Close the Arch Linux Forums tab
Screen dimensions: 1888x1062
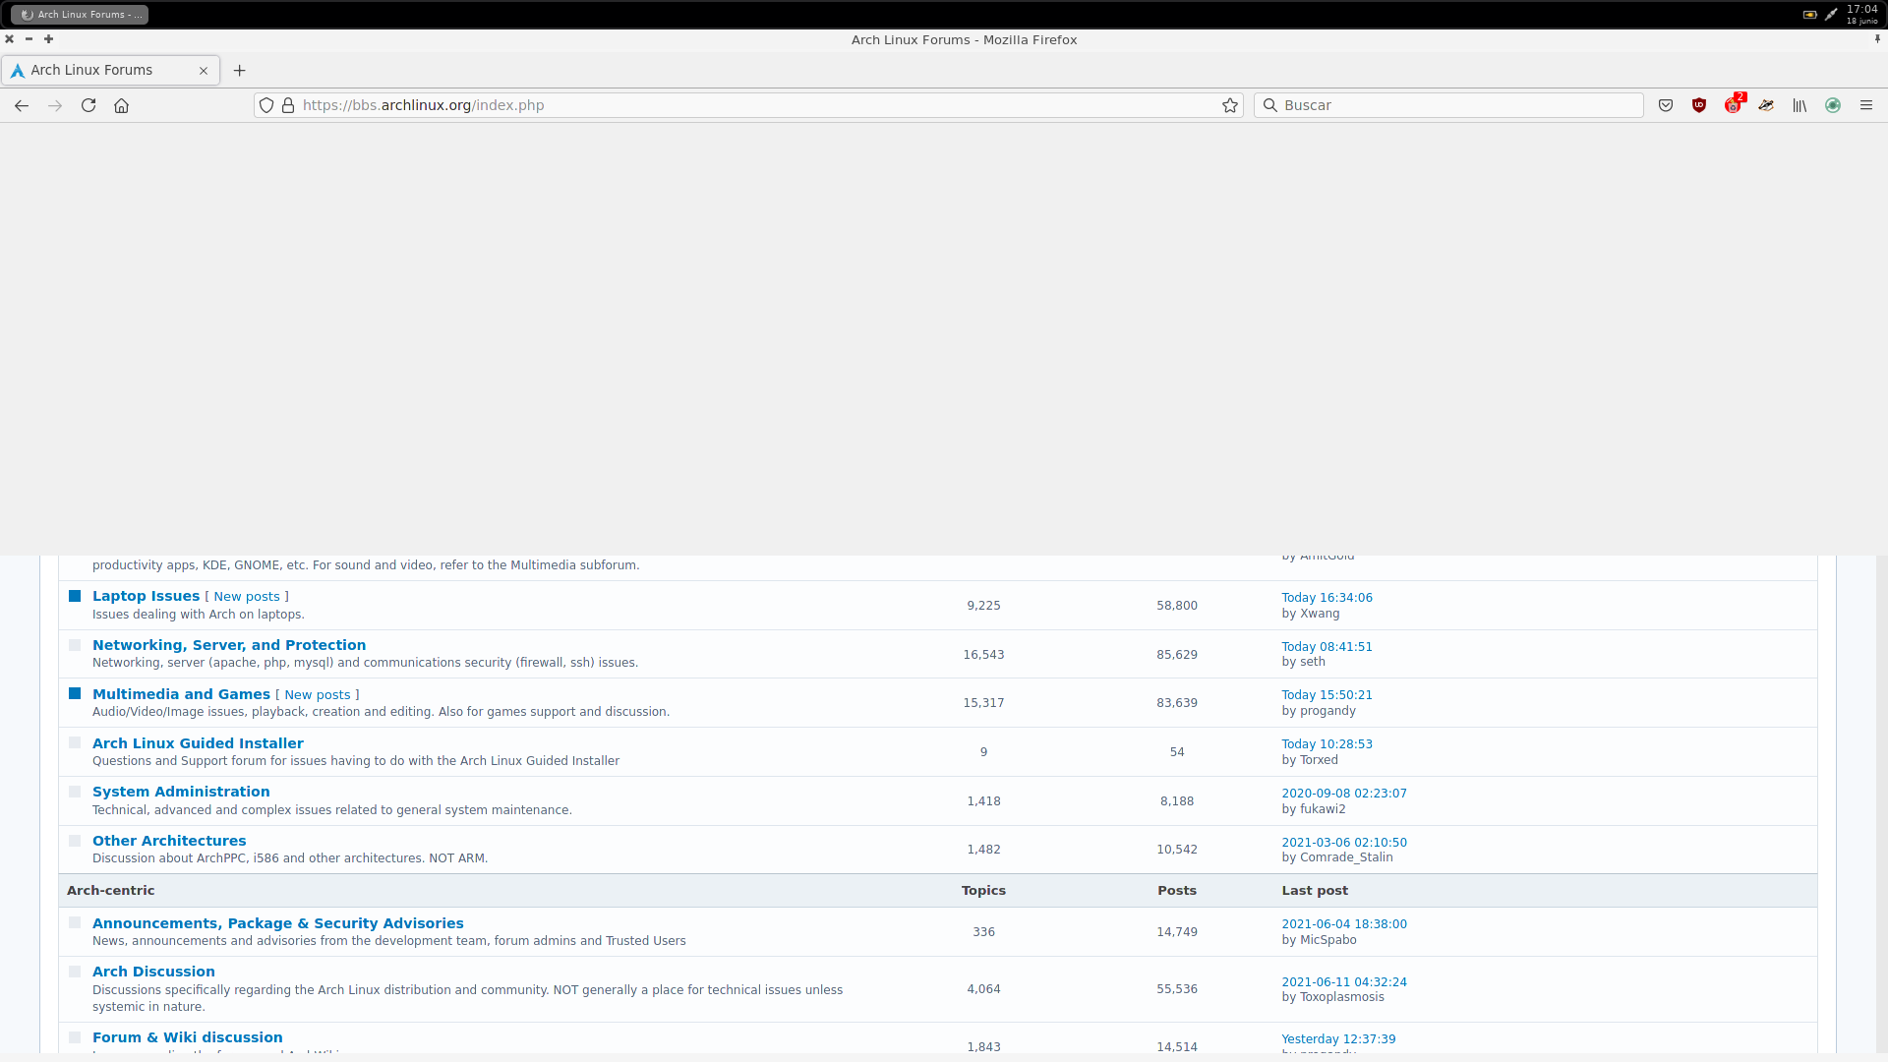click(x=204, y=71)
